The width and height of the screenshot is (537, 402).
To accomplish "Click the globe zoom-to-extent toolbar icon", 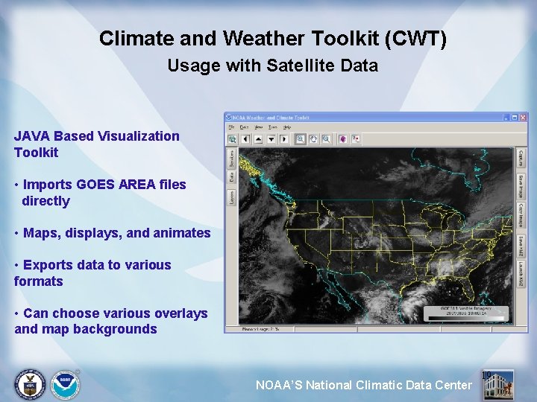I will (x=233, y=139).
